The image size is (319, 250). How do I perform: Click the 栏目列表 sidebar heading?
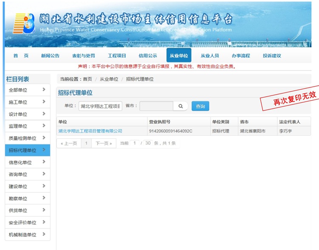[18, 79]
